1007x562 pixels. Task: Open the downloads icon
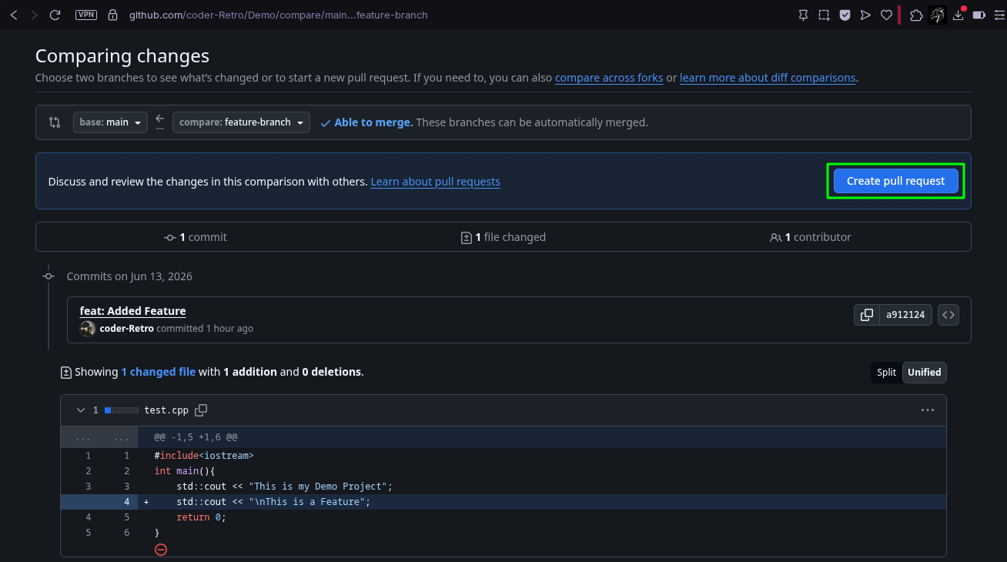tap(958, 15)
